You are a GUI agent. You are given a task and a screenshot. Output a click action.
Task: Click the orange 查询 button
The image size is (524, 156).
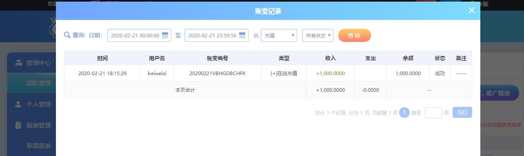[354, 35]
